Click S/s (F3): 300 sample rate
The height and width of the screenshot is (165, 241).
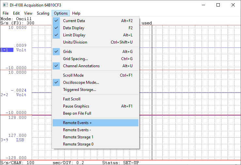[17, 23]
